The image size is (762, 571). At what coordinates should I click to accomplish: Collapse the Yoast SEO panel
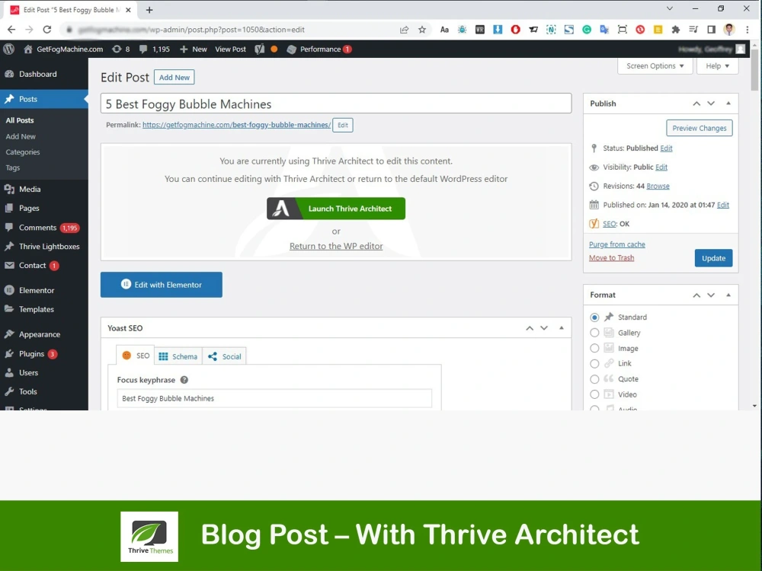point(562,328)
